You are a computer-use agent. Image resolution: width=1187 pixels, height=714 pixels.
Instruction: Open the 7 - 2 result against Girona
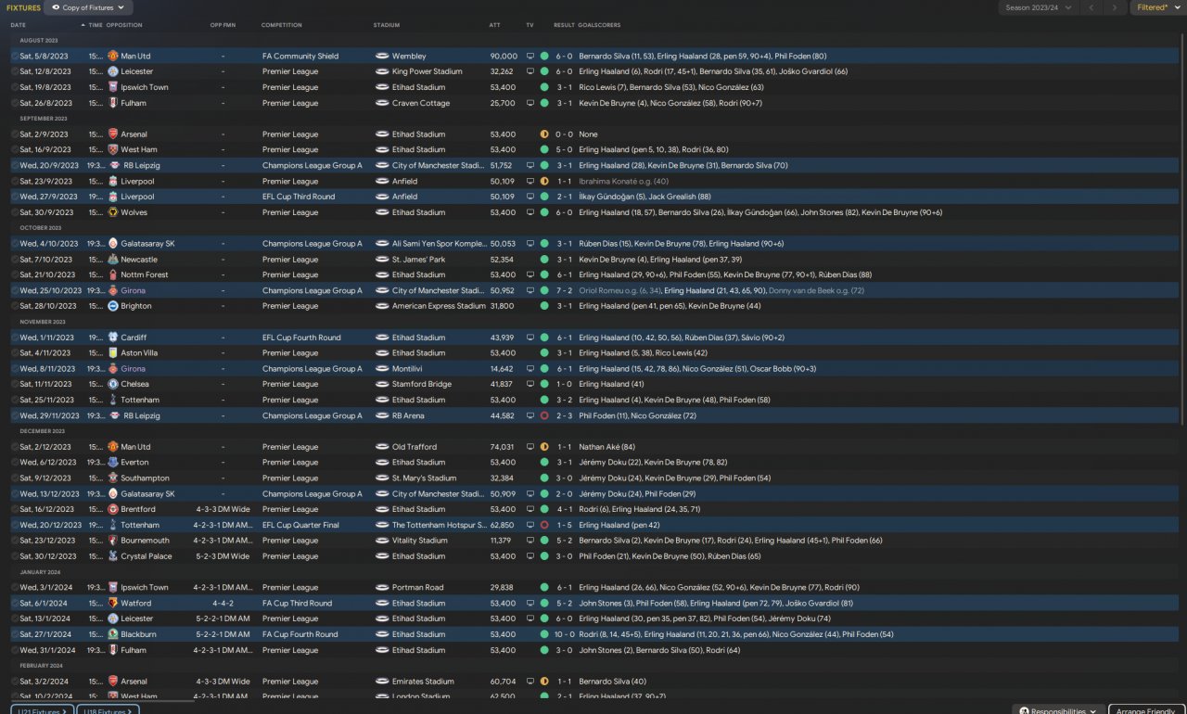click(564, 290)
